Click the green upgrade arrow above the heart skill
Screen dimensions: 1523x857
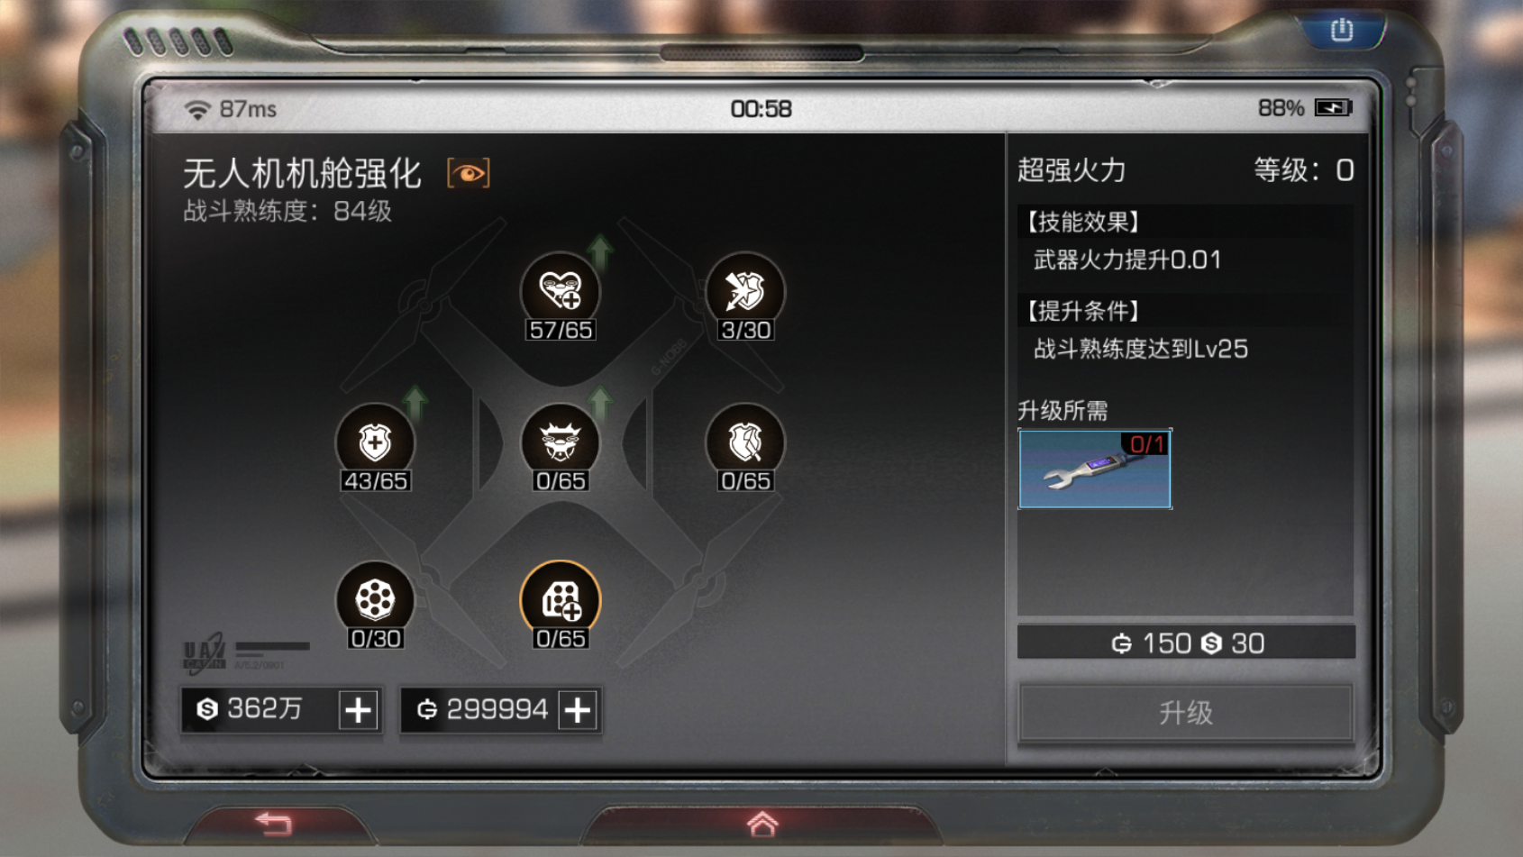pyautogui.click(x=600, y=251)
